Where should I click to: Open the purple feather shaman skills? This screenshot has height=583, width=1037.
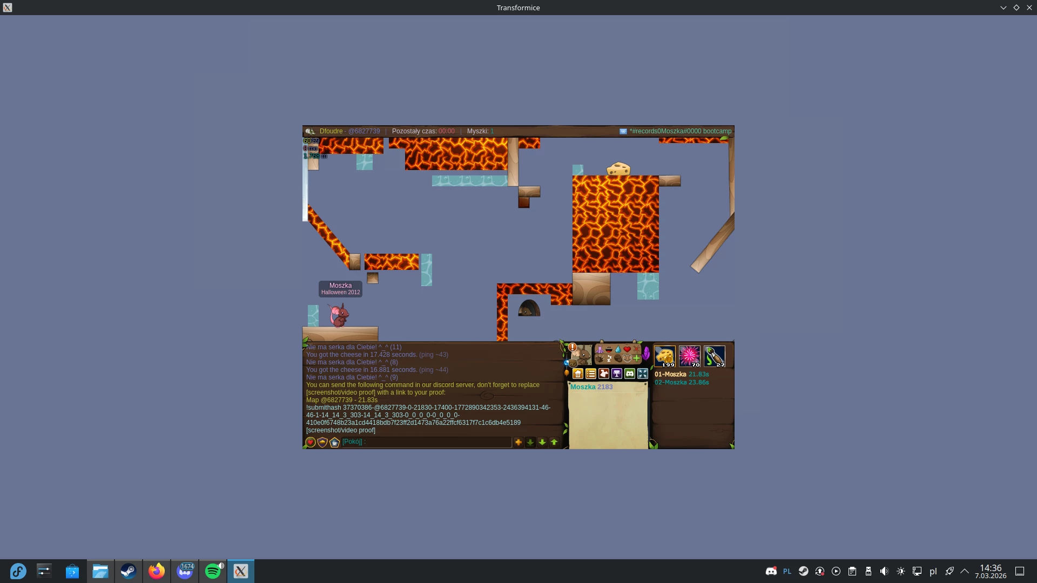click(646, 354)
